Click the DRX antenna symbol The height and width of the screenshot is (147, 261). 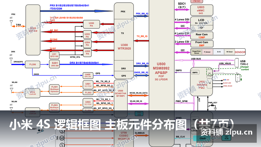11,60
